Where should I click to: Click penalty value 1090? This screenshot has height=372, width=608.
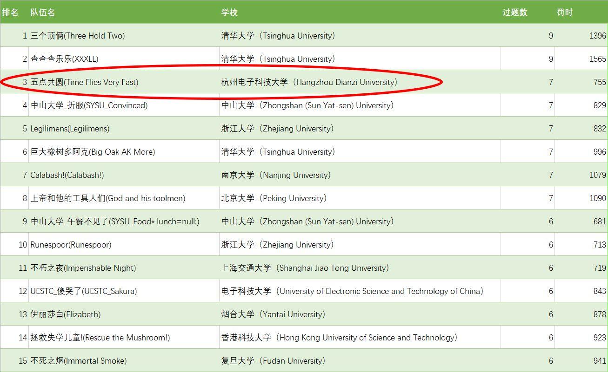tap(598, 198)
